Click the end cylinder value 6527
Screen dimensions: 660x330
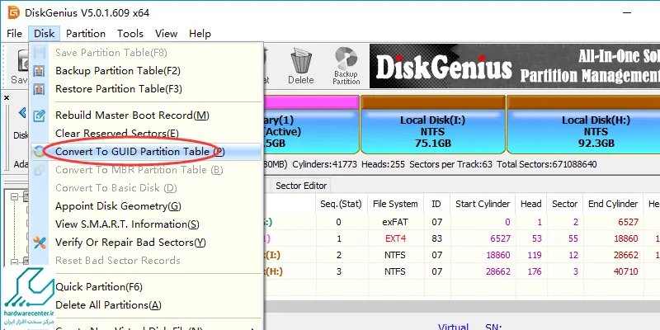pyautogui.click(x=629, y=222)
